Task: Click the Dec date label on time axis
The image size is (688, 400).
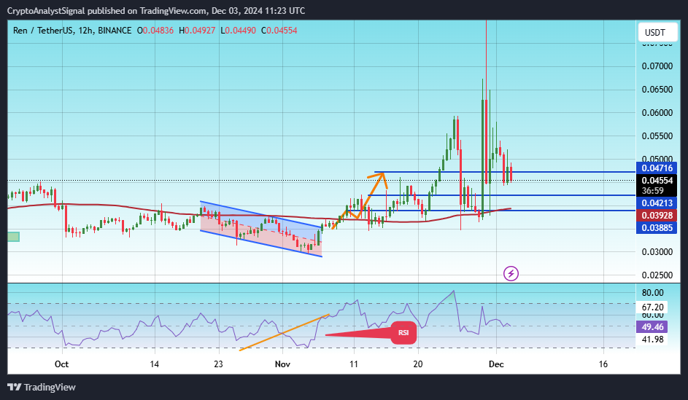Action: click(496, 364)
